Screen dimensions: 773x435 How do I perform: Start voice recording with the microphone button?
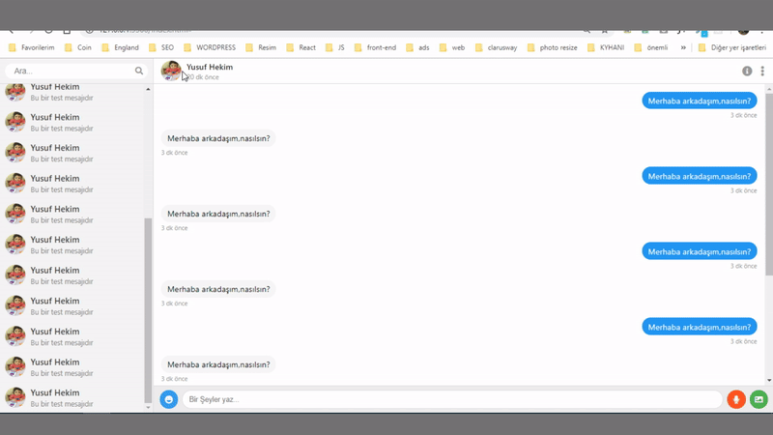coord(736,399)
